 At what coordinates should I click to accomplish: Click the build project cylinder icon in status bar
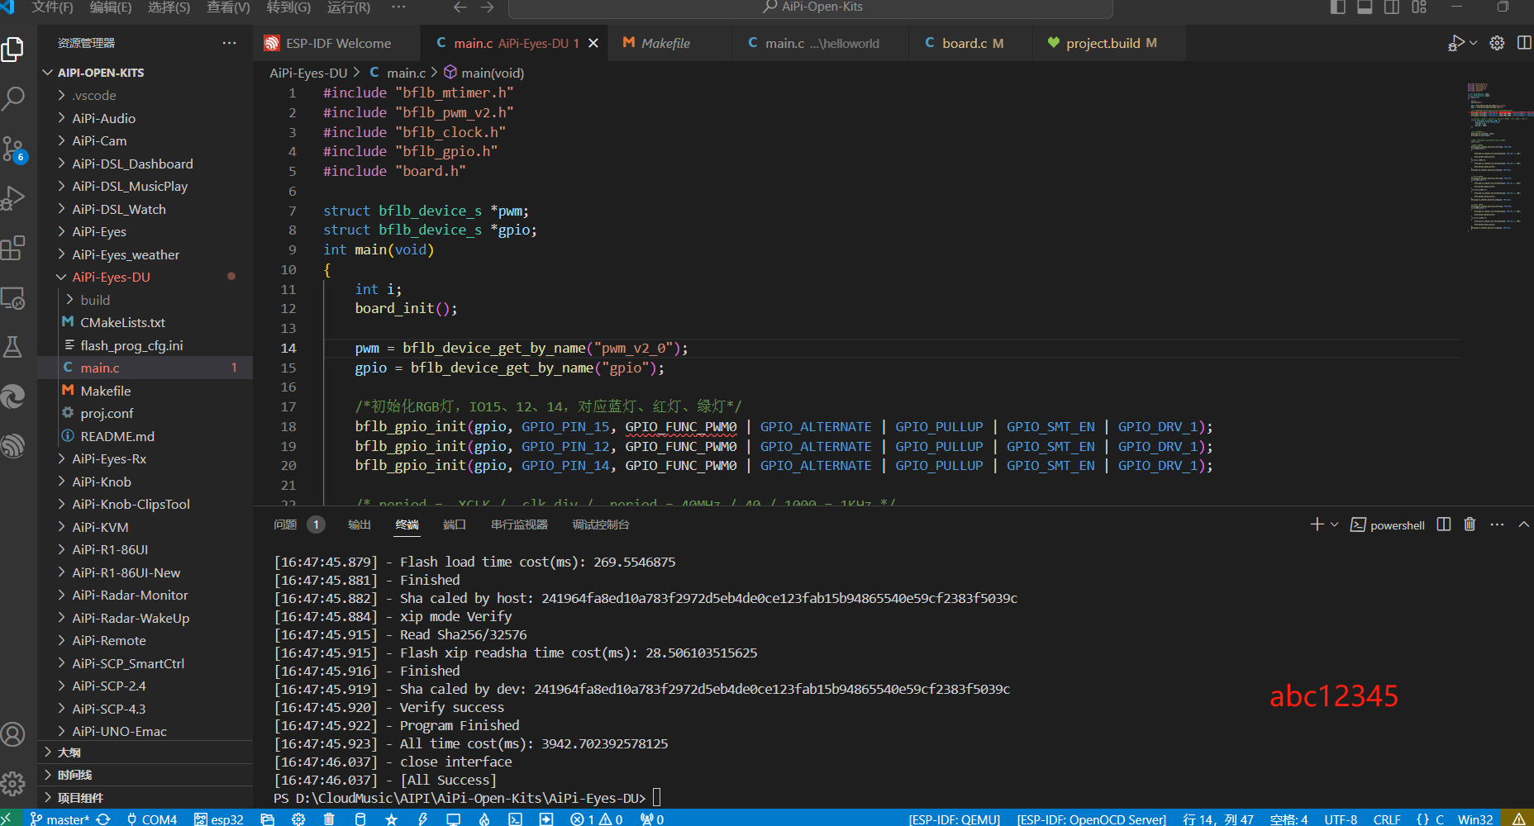pos(360,819)
